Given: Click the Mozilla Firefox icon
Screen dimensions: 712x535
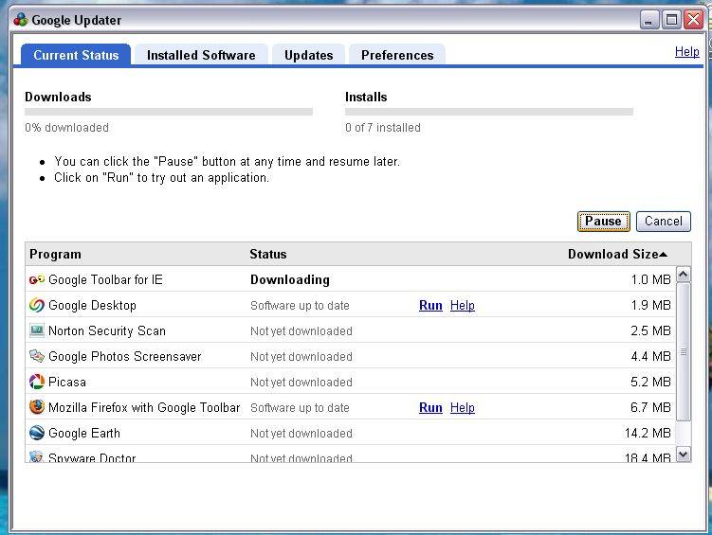Looking at the screenshot, I should [x=37, y=407].
